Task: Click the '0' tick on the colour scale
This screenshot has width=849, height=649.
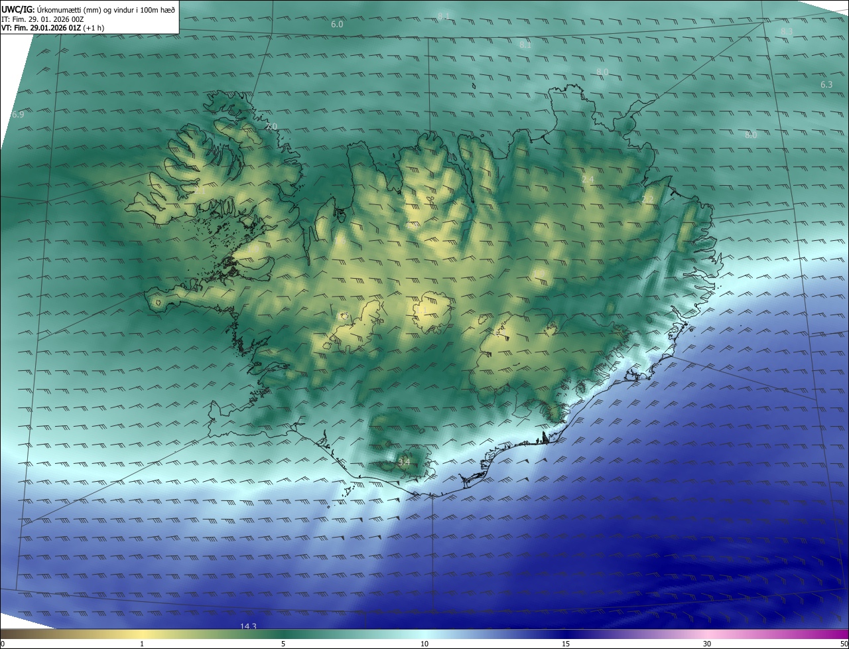Action: coord(3,644)
